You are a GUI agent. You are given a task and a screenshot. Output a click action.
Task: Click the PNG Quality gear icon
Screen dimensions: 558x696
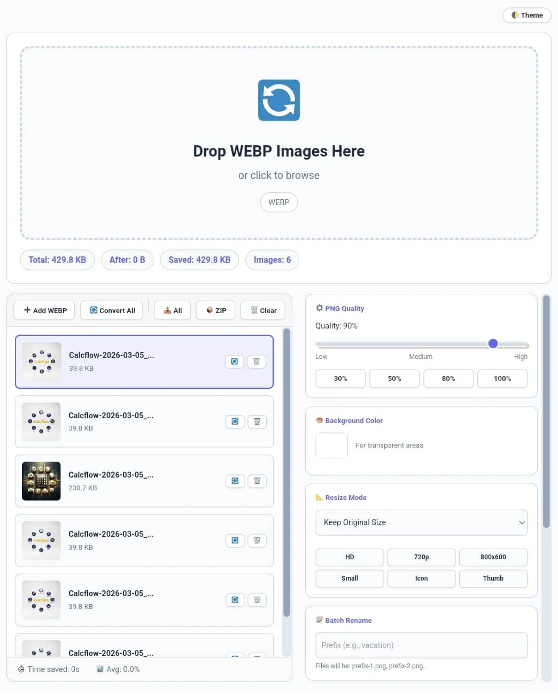tap(320, 308)
